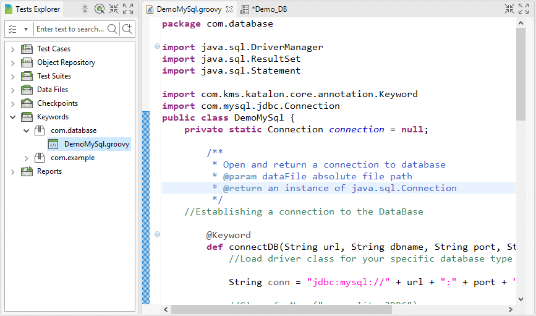Screen dimensions: 536x316
Task: Click the link with editor icon in Tests Explorer
Action: [x=100, y=9]
